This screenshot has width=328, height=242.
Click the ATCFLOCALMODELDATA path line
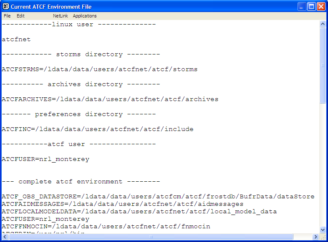pos(139,212)
